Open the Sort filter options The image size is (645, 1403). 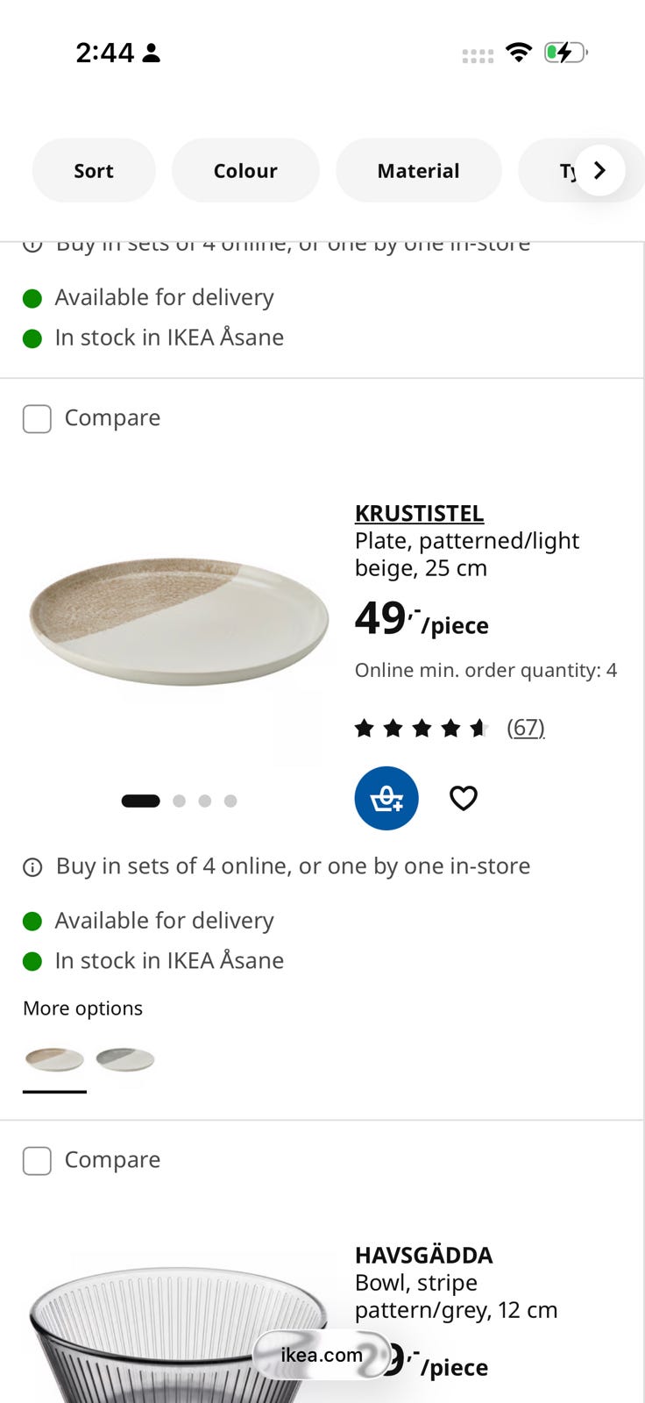[x=94, y=170]
